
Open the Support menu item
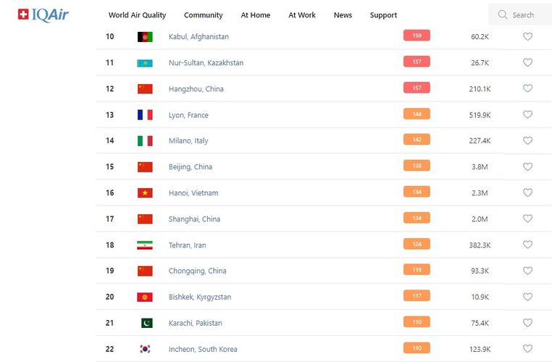coord(383,15)
